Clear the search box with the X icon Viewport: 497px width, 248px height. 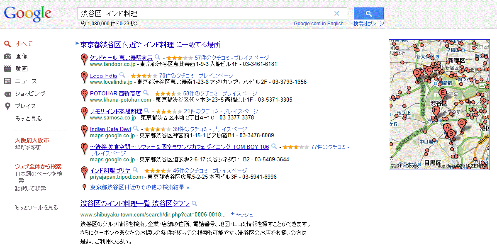click(336, 14)
